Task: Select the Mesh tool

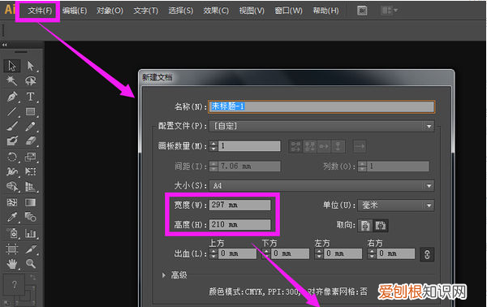Action: click(12, 202)
